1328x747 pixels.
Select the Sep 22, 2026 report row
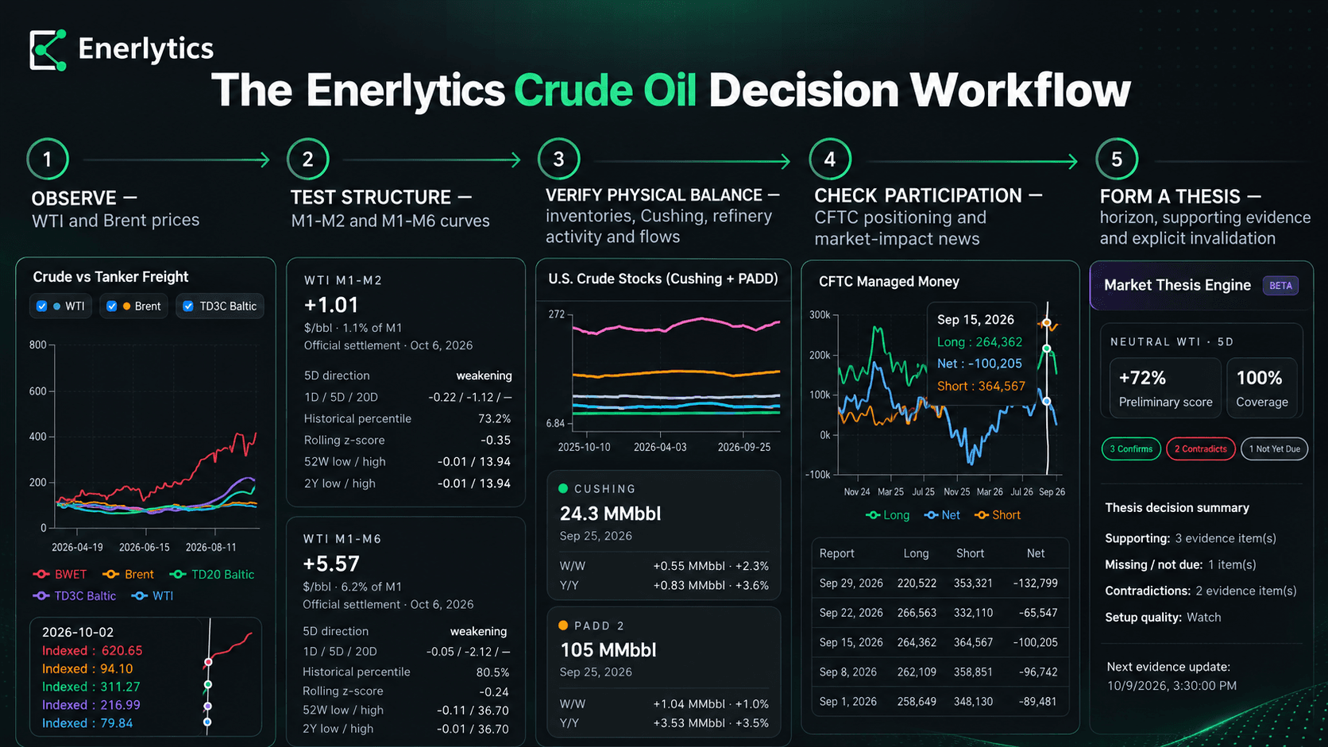[940, 613]
